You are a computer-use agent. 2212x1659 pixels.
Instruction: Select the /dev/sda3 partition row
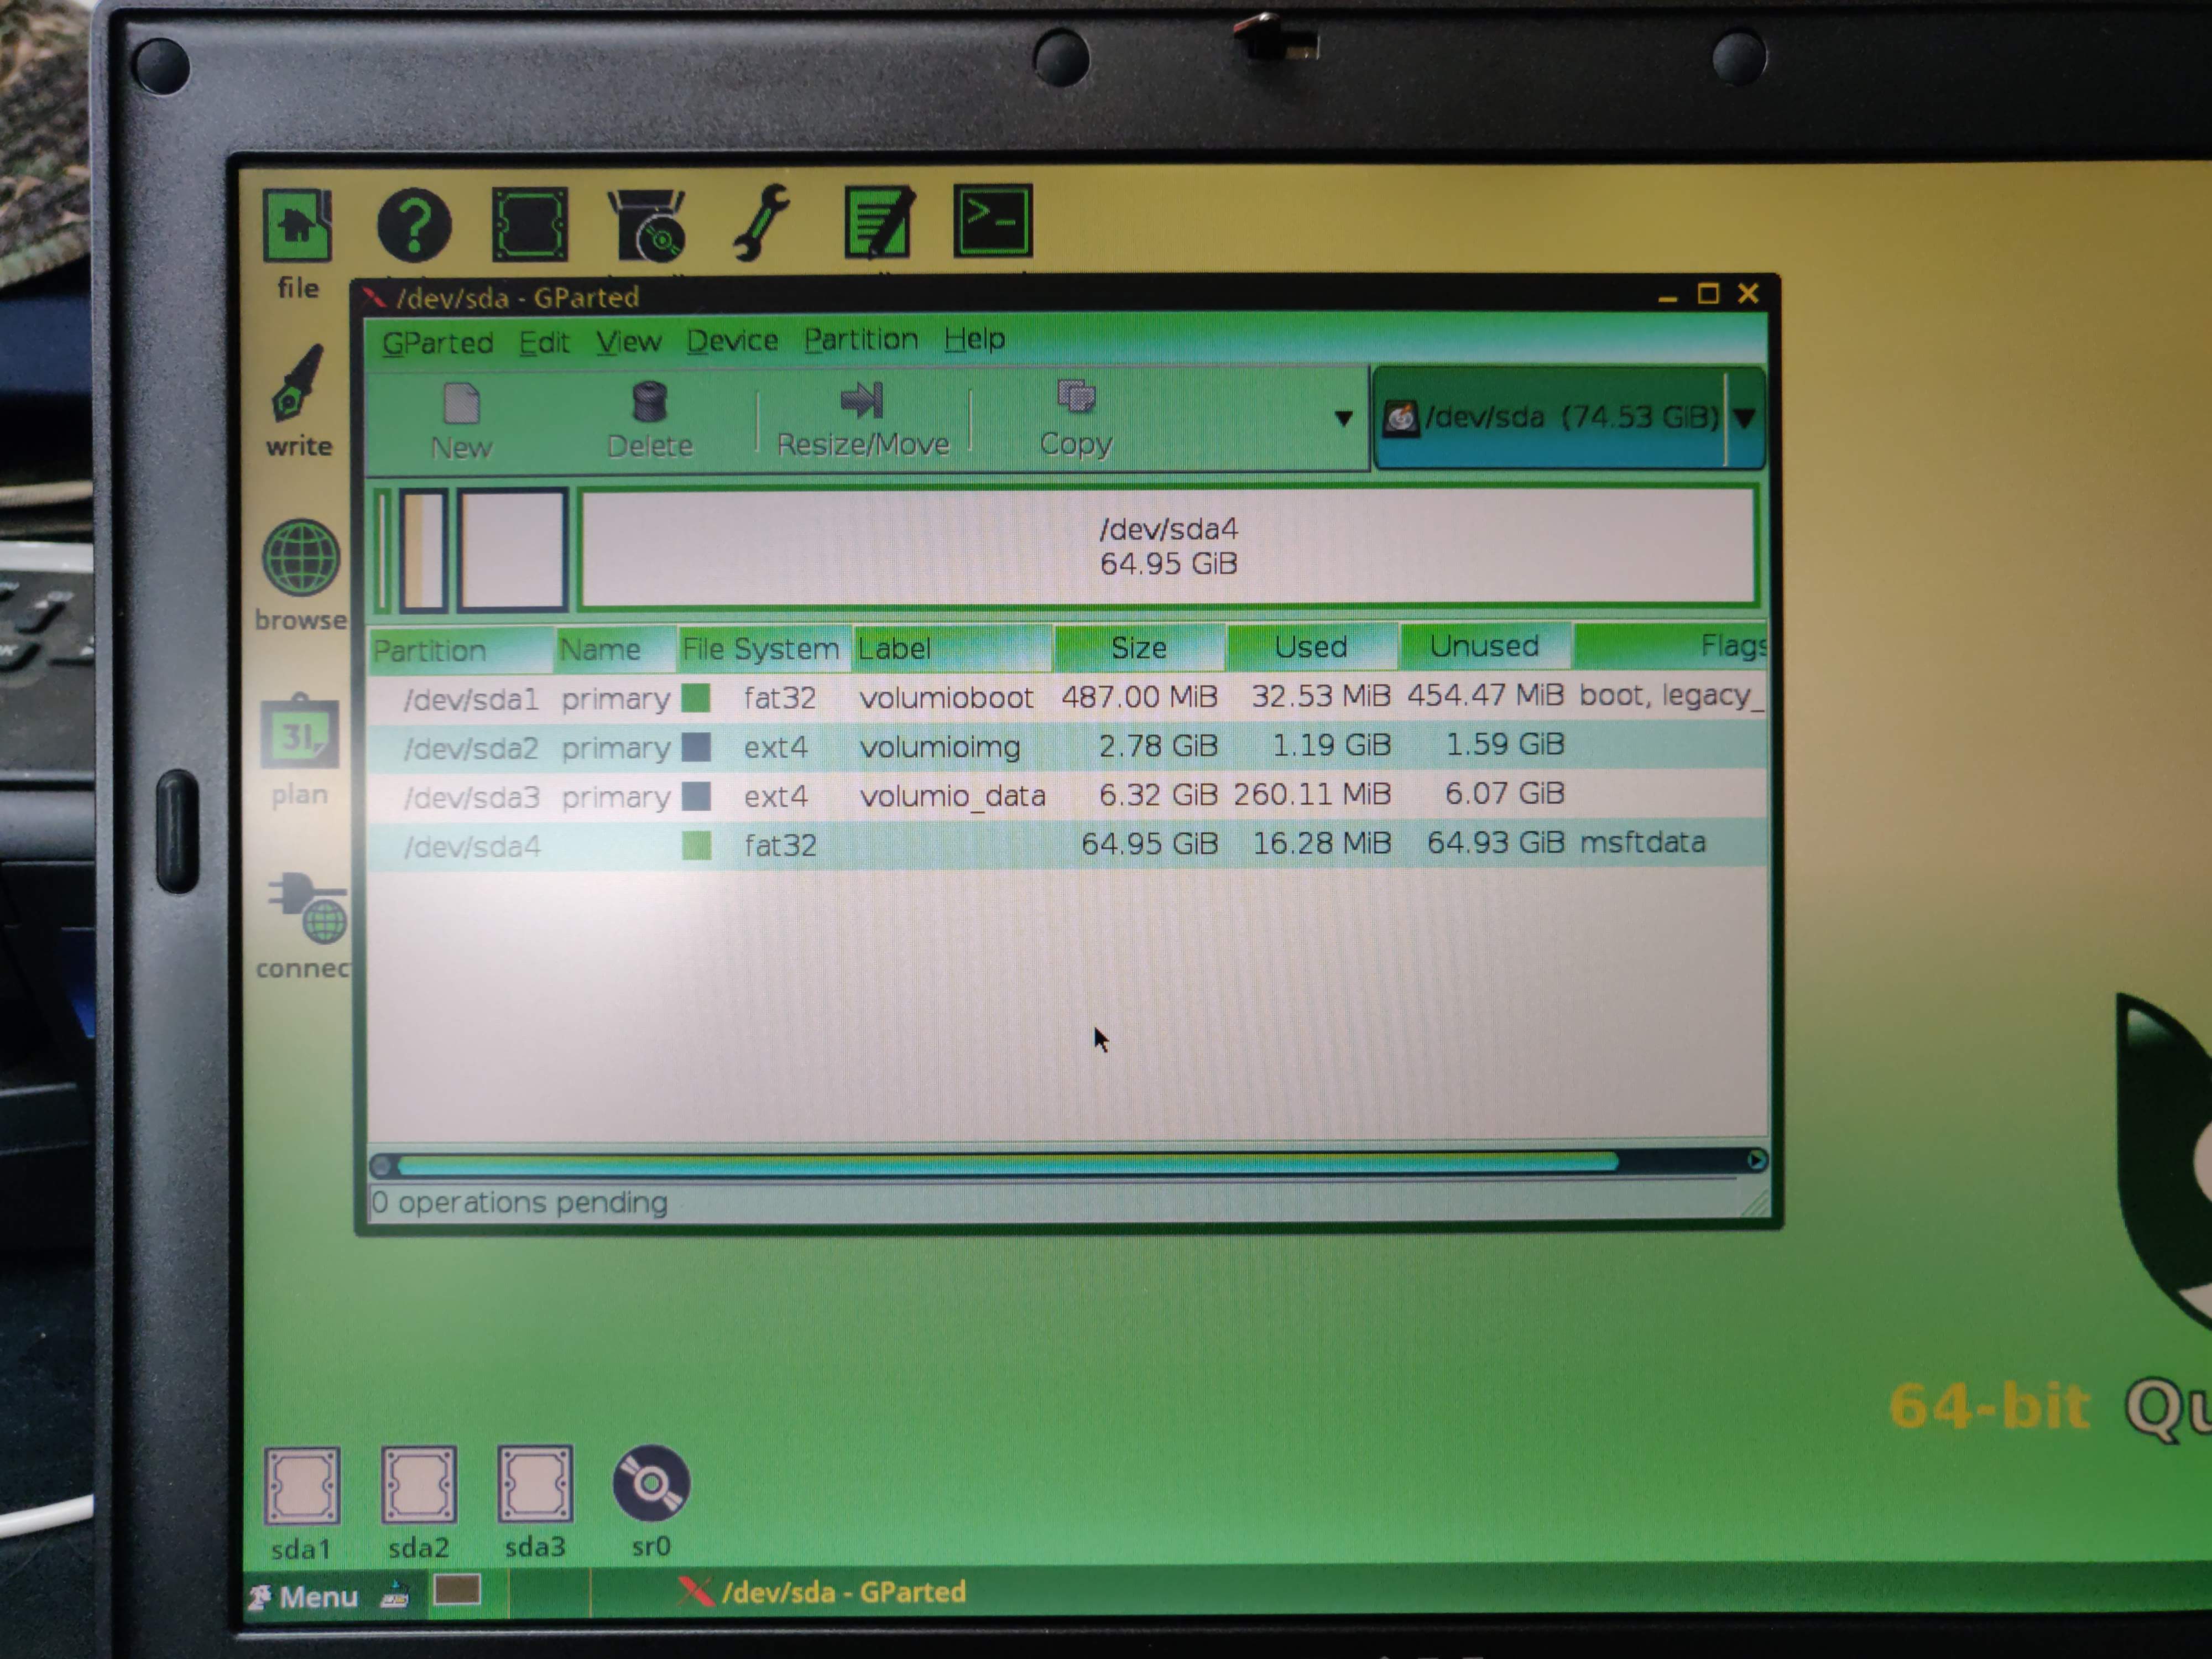tap(1067, 795)
